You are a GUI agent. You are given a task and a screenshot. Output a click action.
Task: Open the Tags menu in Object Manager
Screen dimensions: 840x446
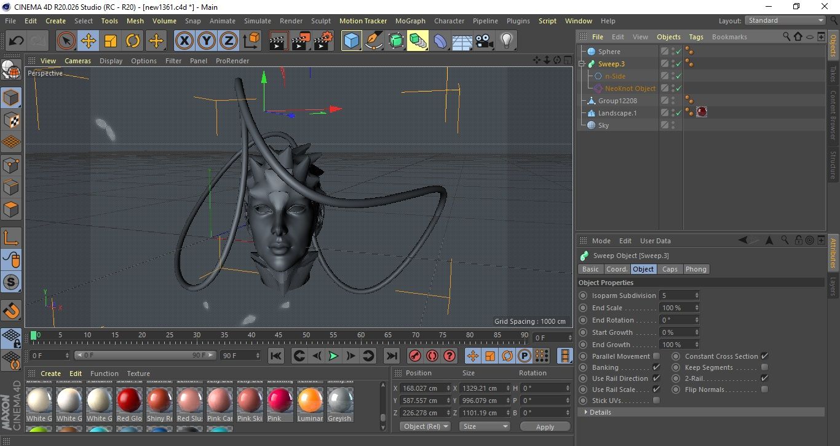[x=696, y=37]
